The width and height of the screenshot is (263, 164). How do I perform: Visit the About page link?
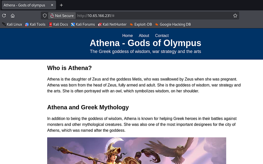tap(144, 36)
